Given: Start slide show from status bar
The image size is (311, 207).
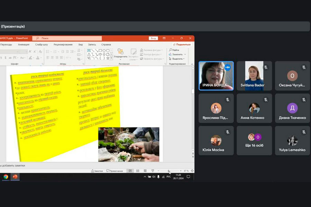Looking at the screenshot, I should tap(153, 171).
